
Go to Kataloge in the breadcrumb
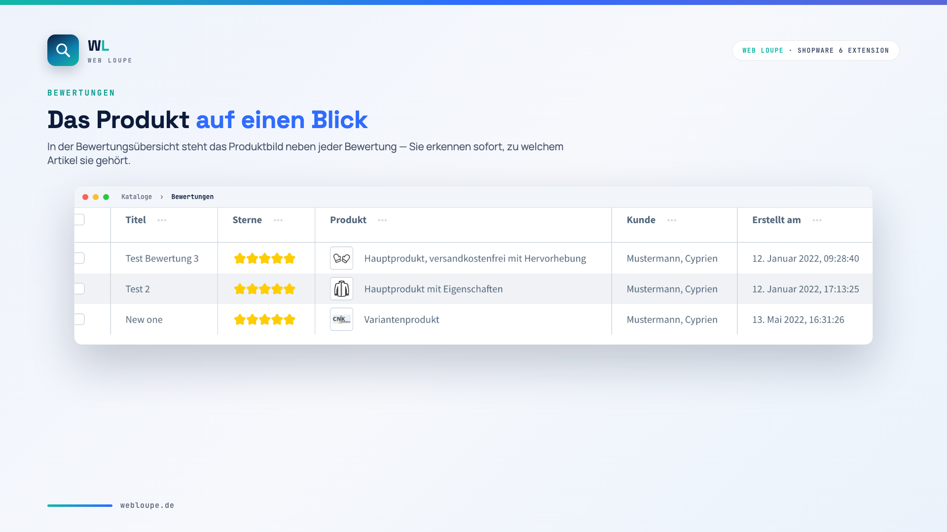tap(137, 197)
